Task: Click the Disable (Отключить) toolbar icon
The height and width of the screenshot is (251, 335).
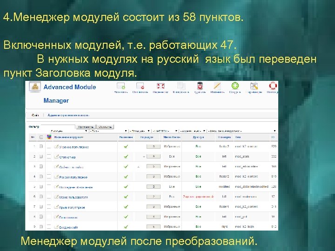Action: [x=140, y=86]
